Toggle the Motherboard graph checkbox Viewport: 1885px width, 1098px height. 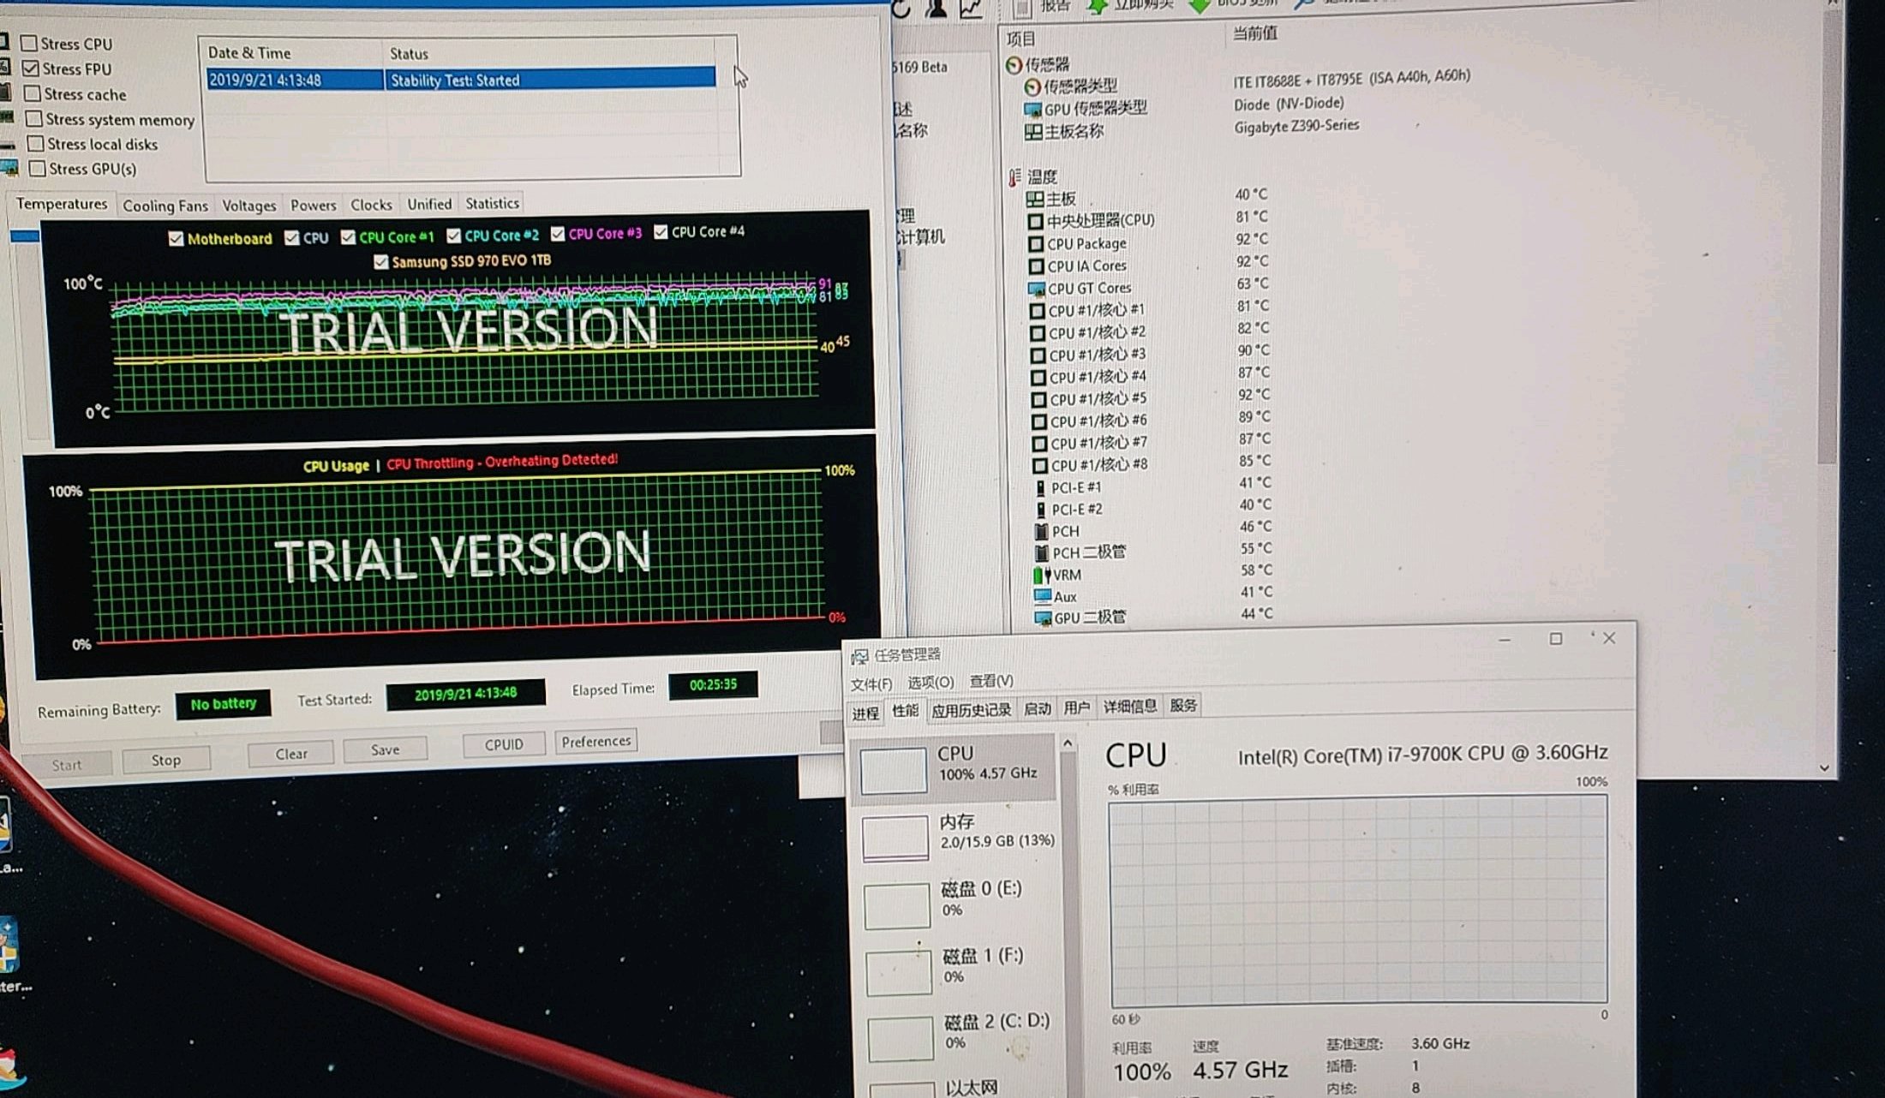pos(176,239)
